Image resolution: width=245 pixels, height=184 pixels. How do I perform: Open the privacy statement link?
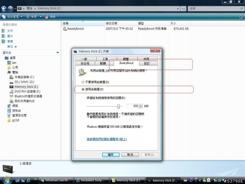(107, 139)
